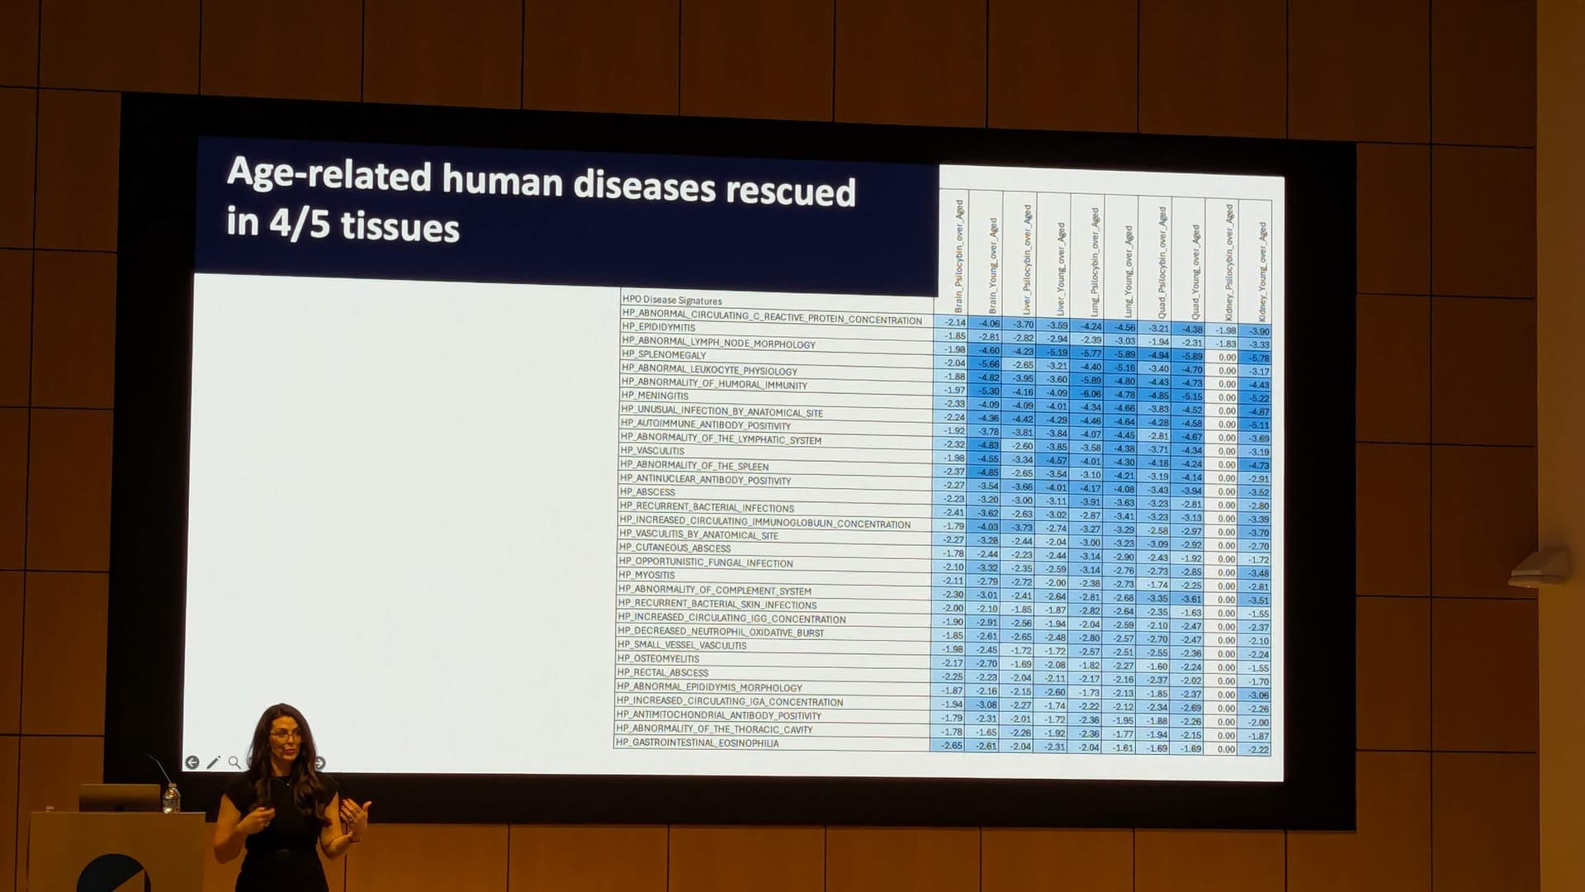1585x892 pixels.
Task: Select the HP_SPLENOMEGALY row label
Action: pos(664,355)
